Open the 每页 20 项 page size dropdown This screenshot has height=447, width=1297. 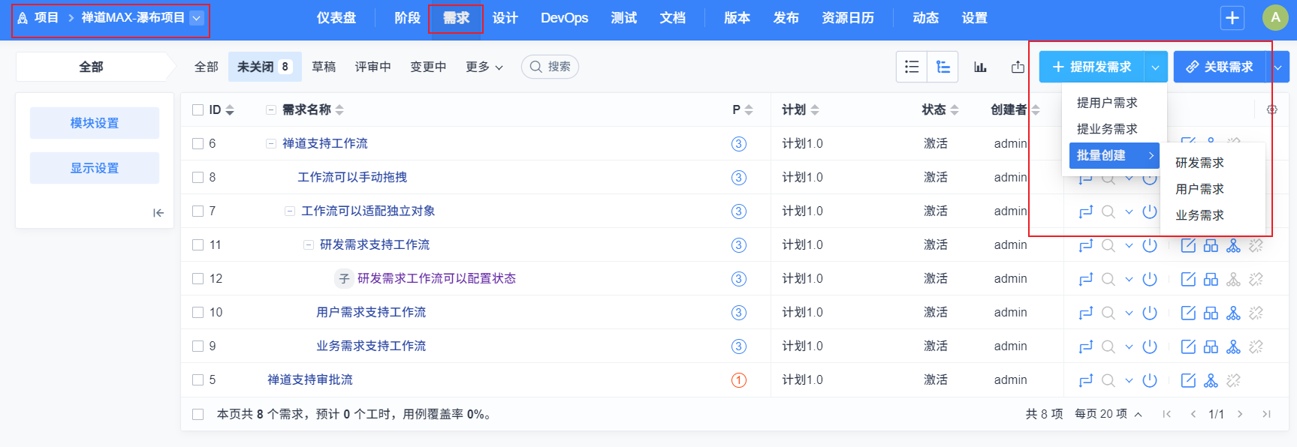pyautogui.click(x=1108, y=414)
